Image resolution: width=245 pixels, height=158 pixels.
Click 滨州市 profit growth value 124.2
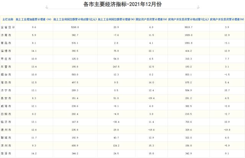tap(116, 145)
